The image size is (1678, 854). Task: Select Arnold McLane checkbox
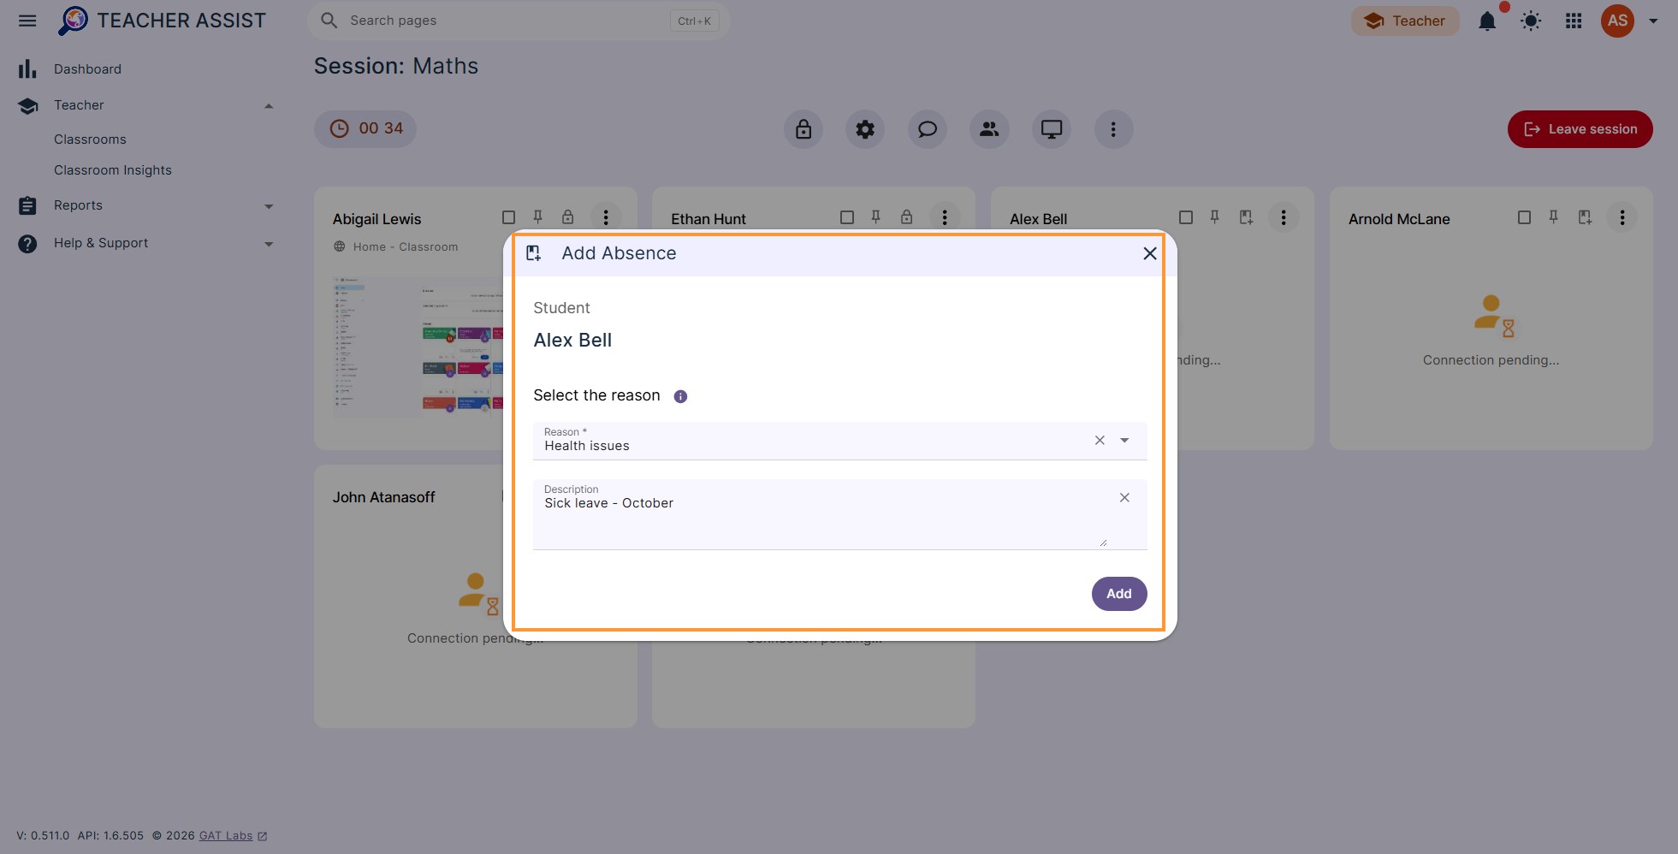[x=1524, y=217]
